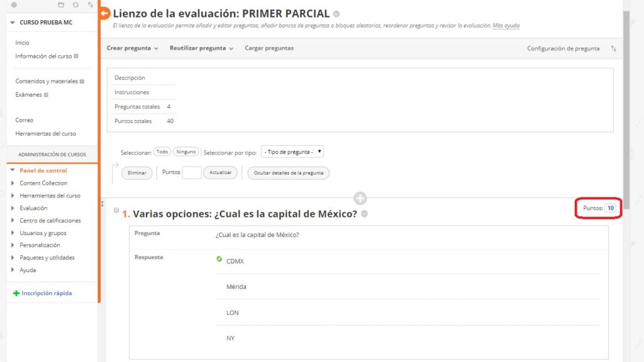Click the Puntos field of question 1
Screen dimensions: 644x362
tap(610, 208)
